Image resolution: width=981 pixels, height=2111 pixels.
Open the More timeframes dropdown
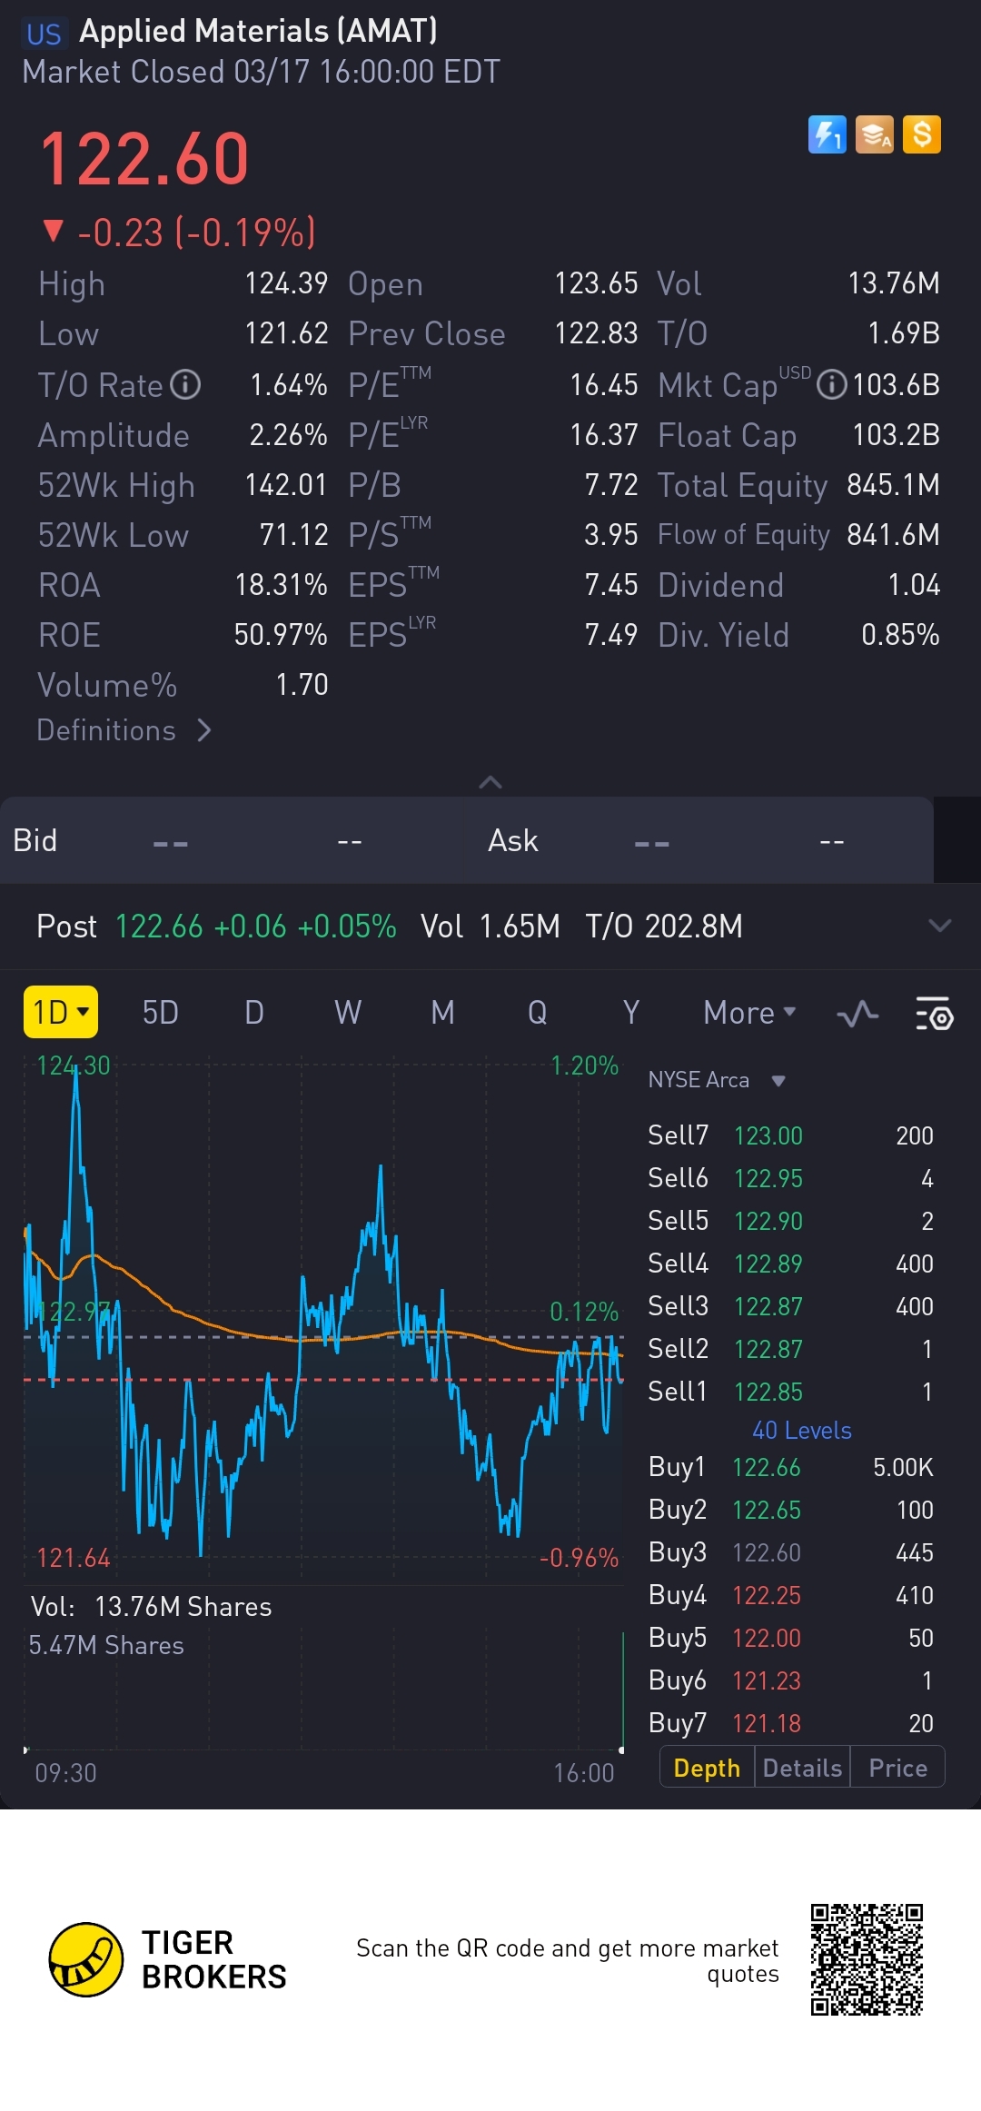point(749,1013)
